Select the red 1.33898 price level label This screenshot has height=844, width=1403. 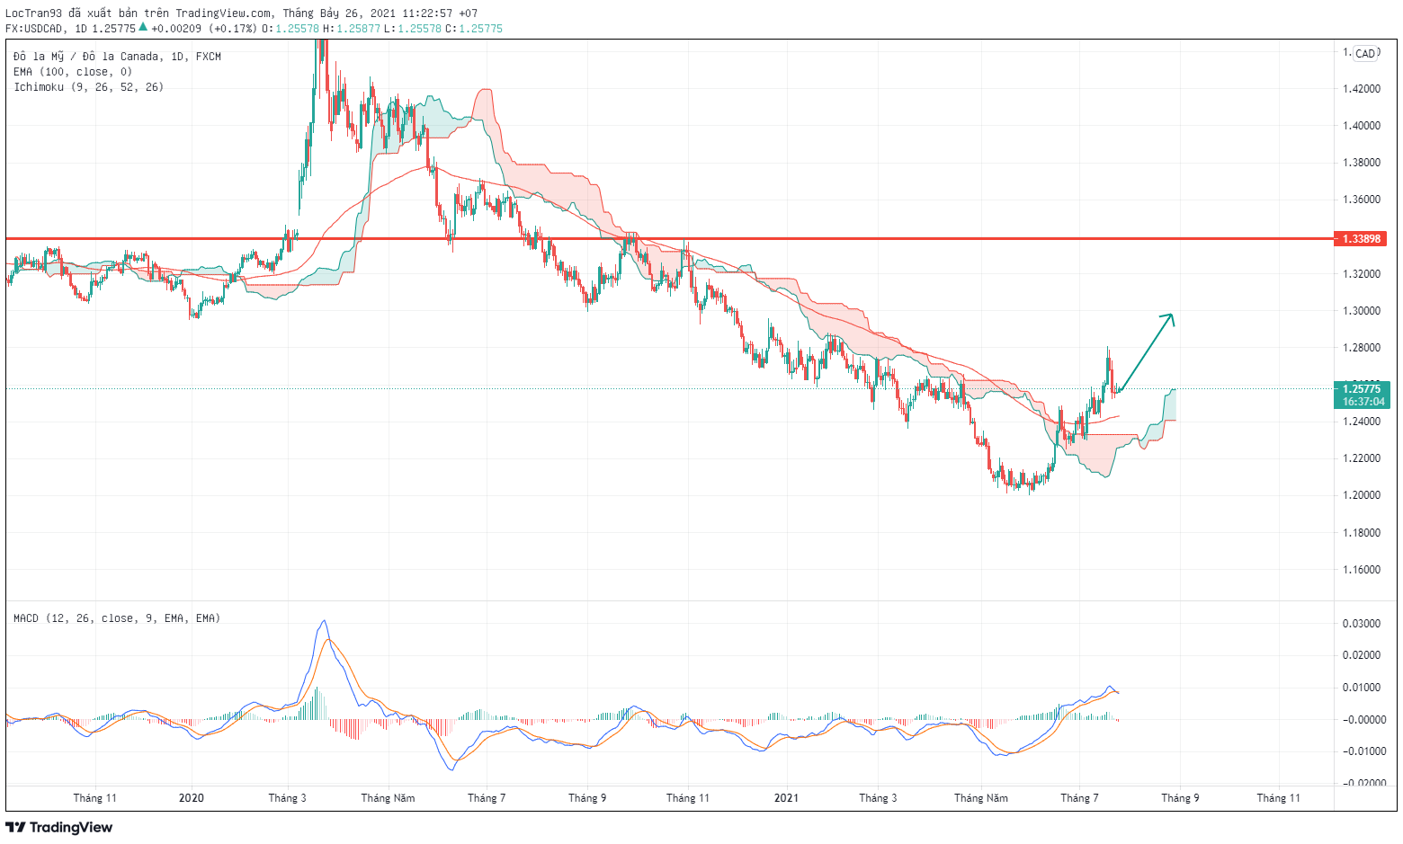(x=1361, y=239)
